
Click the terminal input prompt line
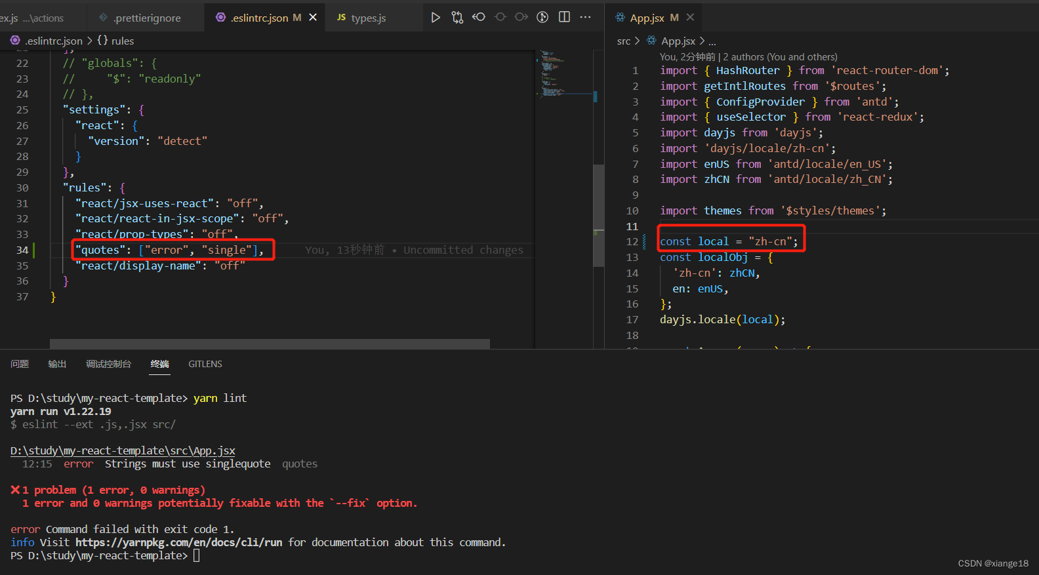point(105,555)
